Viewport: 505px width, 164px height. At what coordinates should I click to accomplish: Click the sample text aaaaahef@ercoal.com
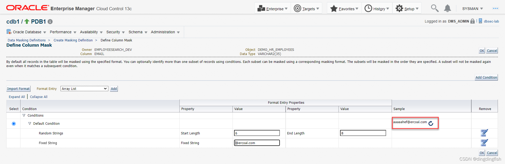pos(410,122)
